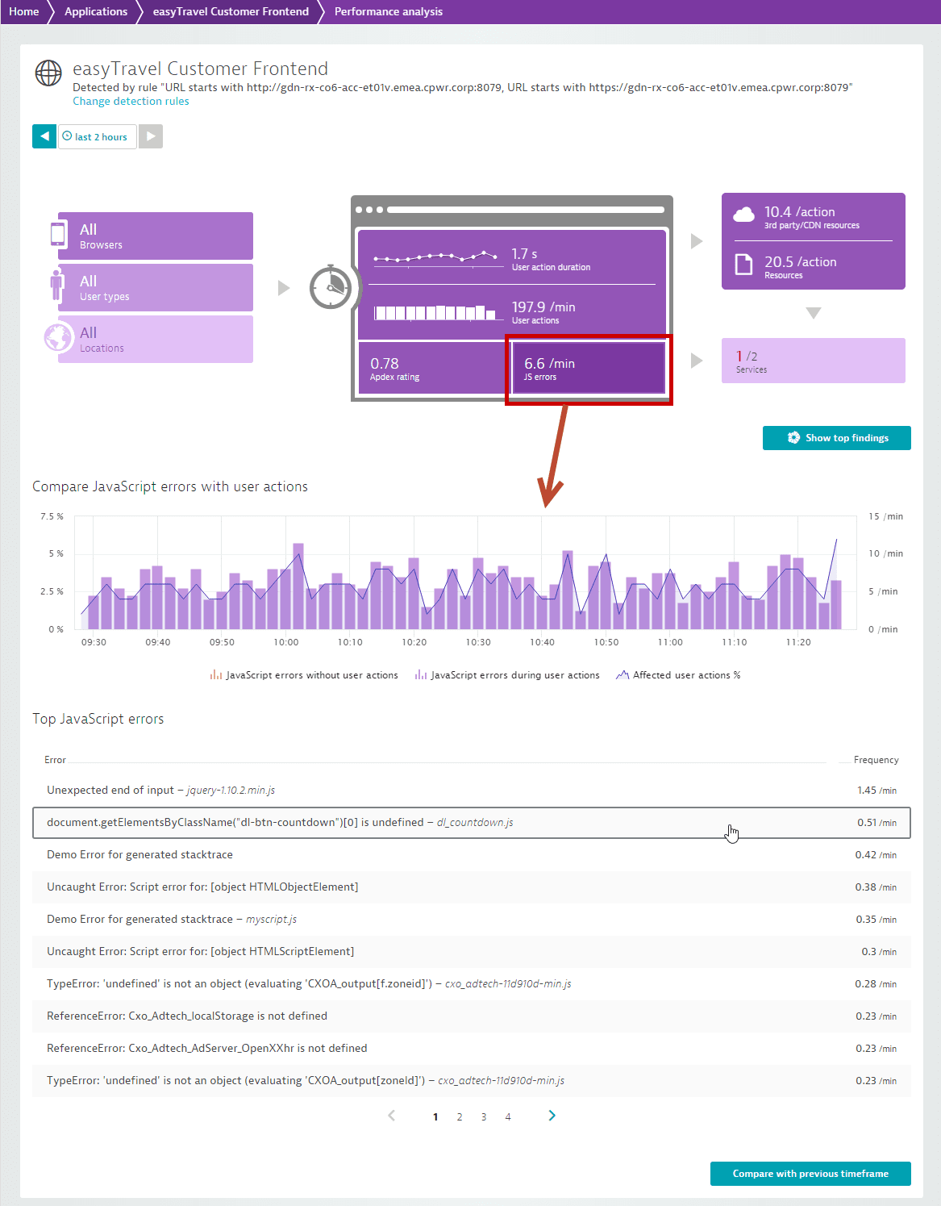Go to next page of errors list
The height and width of the screenshot is (1206, 941).
coord(552,1116)
